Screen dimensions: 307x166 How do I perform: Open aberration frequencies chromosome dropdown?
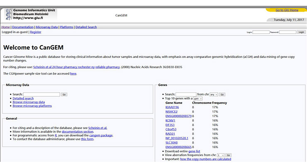[221, 155]
